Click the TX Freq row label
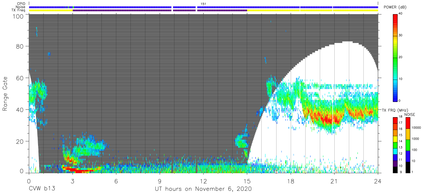 (19, 10)
